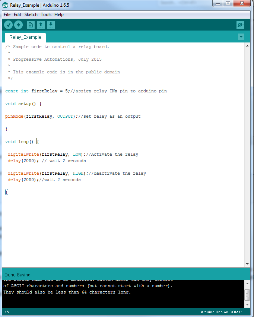Click the editor scrollbar down arrow
The width and height of the screenshot is (254, 317).
click(x=247, y=264)
